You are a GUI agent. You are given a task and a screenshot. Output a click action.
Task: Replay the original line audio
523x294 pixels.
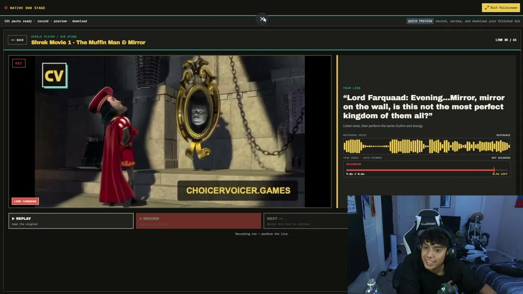pos(71,220)
